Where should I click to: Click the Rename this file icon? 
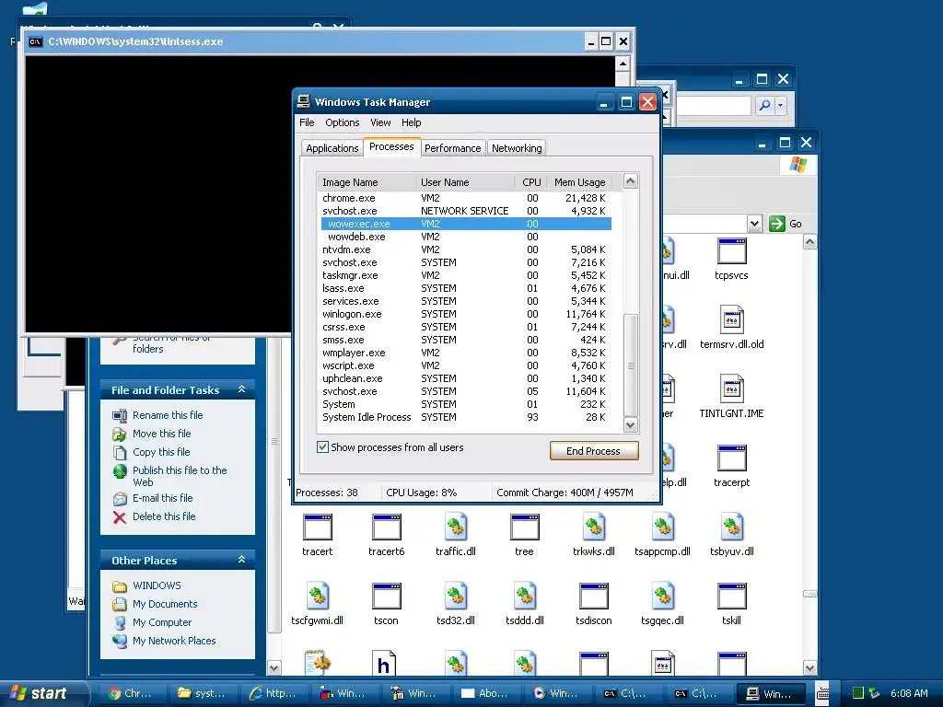tap(120, 415)
